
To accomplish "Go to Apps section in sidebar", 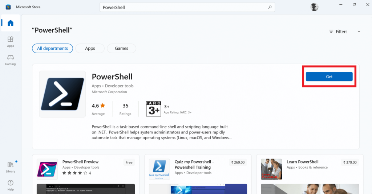I will coord(11,41).
